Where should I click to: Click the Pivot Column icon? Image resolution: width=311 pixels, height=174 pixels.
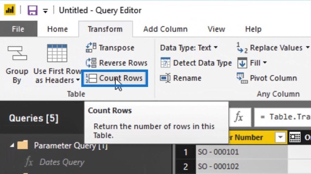(x=242, y=78)
